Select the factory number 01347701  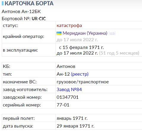tap(68, 97)
